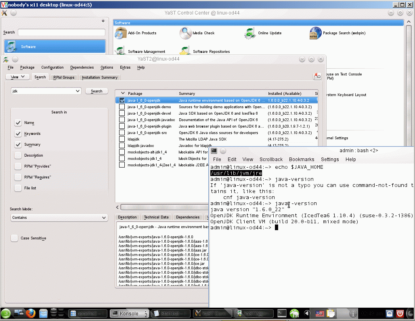This screenshot has height=321, width=415.
Task: Click the US keyboard layout flag
Action: tap(319, 314)
